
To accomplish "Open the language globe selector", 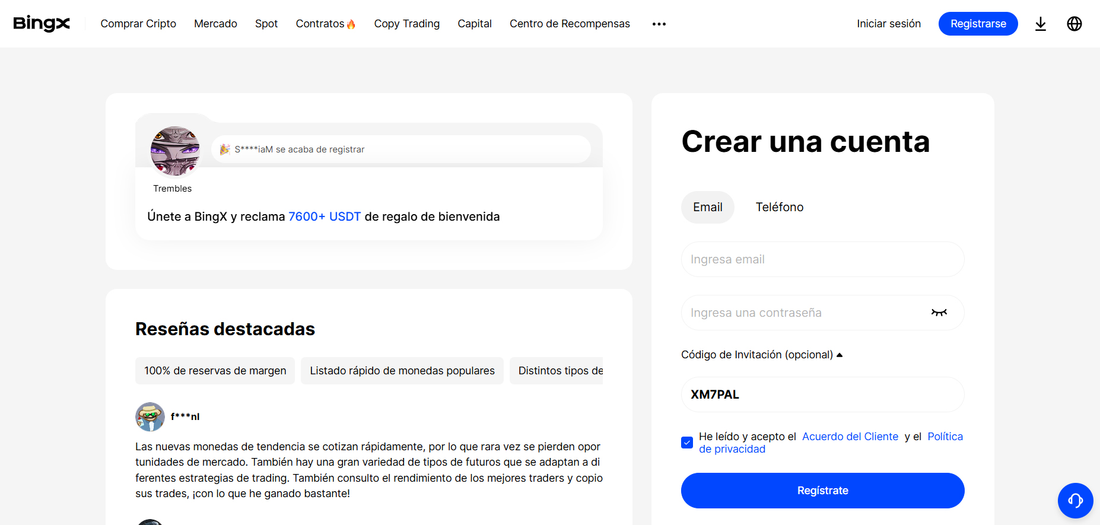I will 1074,24.
